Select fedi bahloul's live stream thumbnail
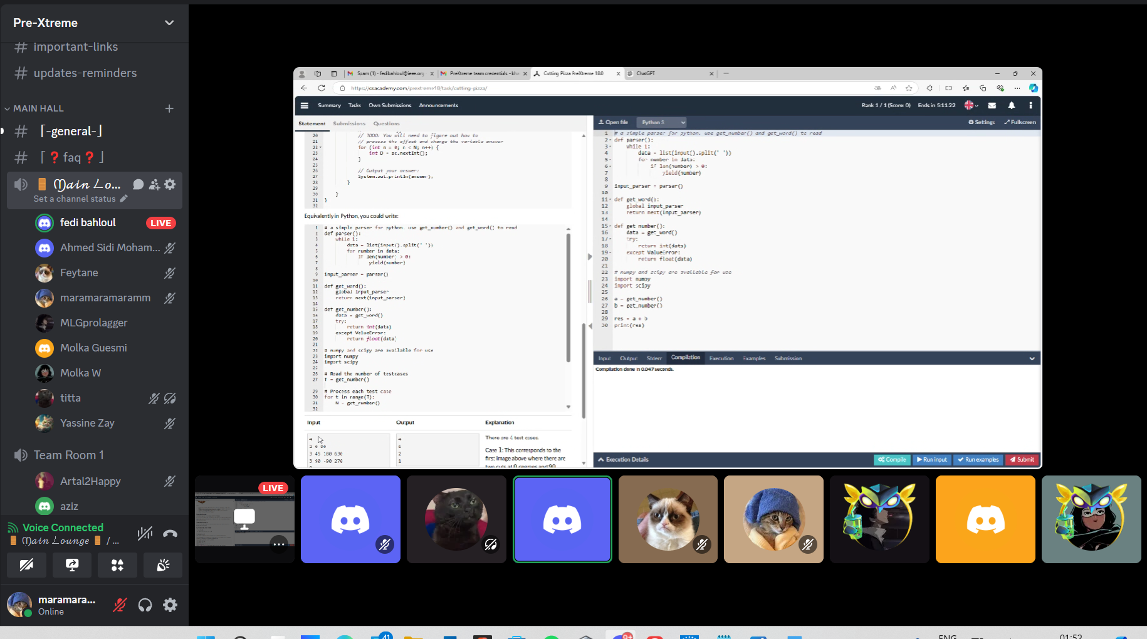The width and height of the screenshot is (1147, 639). click(244, 519)
